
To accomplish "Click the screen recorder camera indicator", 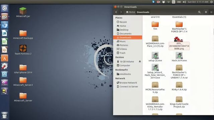I will 158,2.
